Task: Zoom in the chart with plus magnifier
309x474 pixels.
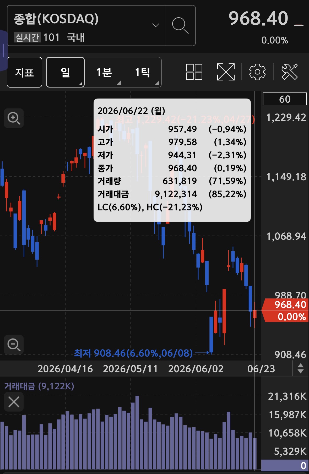Action: click(14, 118)
